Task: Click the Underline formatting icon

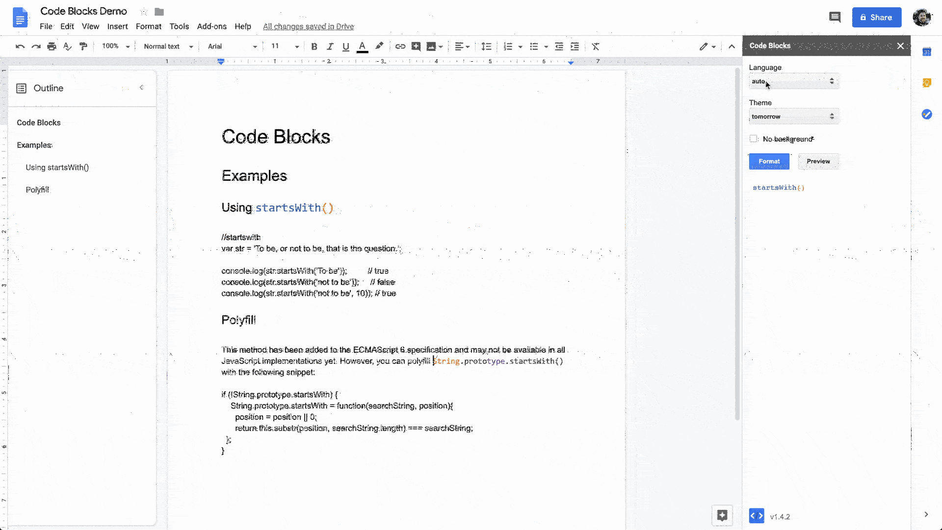Action: point(346,47)
